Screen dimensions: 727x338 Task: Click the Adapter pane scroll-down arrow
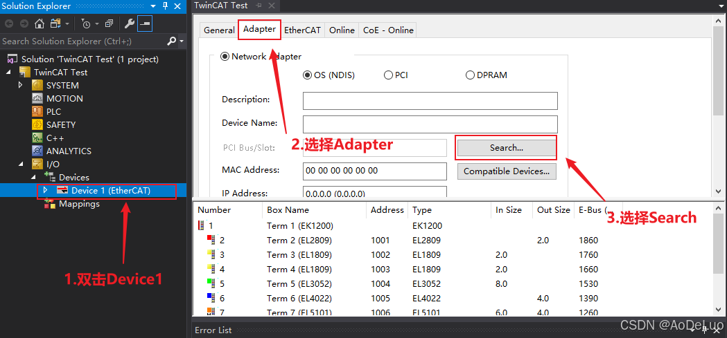click(x=718, y=191)
